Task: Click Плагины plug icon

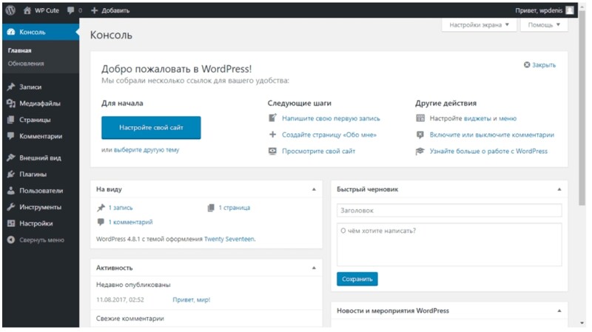Action: pyautogui.click(x=11, y=174)
